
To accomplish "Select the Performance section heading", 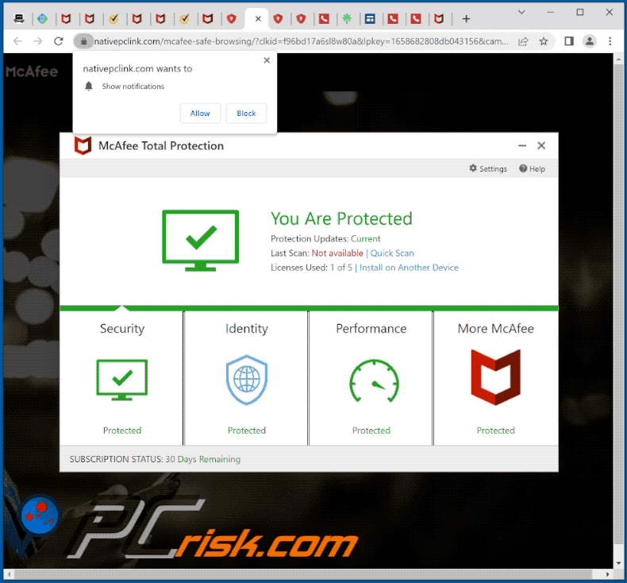I will click(x=371, y=329).
